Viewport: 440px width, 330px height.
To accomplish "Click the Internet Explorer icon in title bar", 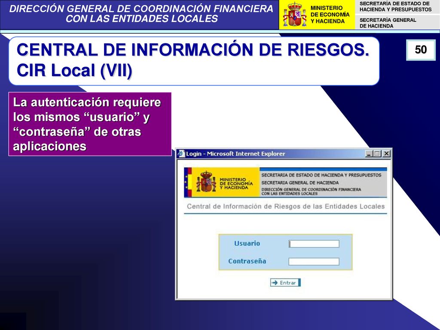I will click(182, 153).
